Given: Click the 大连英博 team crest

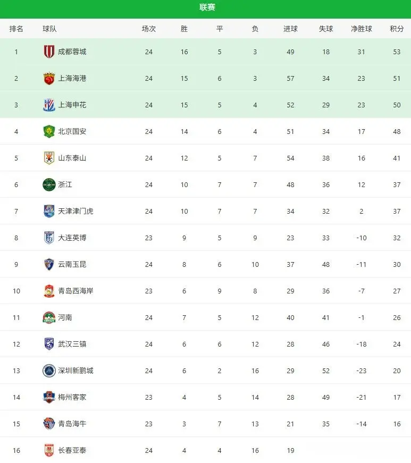Looking at the screenshot, I should 49,238.
